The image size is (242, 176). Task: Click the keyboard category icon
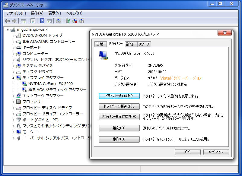coord(19,48)
